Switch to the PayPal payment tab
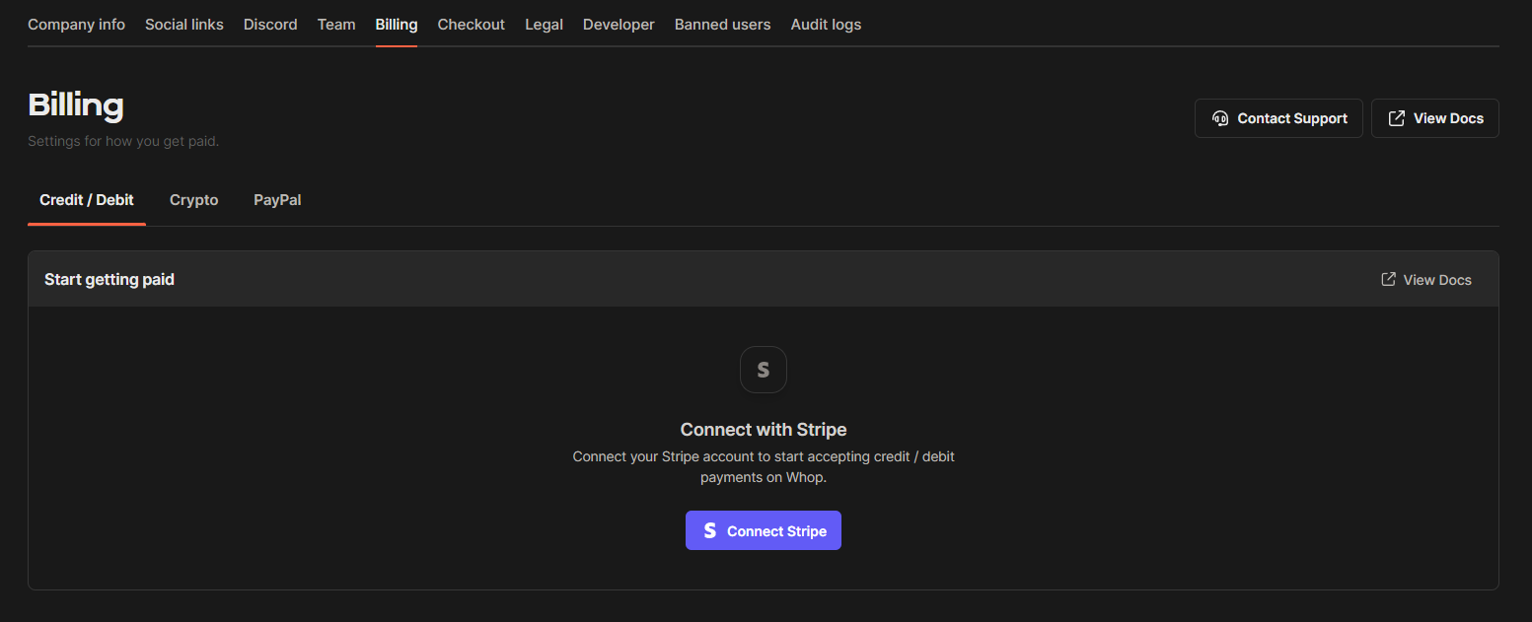The width and height of the screenshot is (1532, 622). [277, 200]
